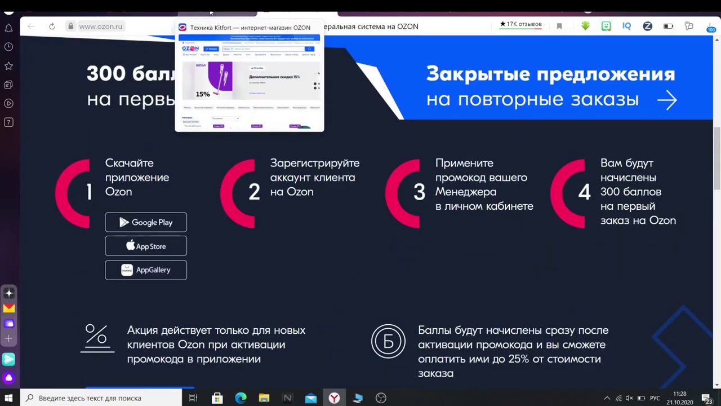Reload the page with refresh icon
The width and height of the screenshot is (721, 406).
(52, 27)
